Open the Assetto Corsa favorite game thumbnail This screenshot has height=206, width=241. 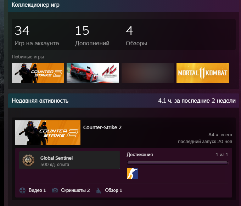(93, 73)
